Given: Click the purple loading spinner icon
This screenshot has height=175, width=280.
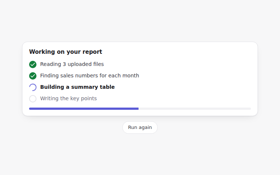Looking at the screenshot, I should [33, 87].
